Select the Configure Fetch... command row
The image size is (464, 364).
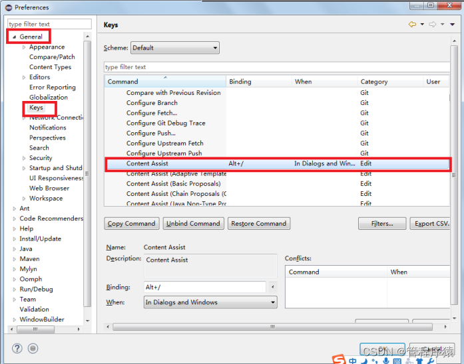click(277, 113)
